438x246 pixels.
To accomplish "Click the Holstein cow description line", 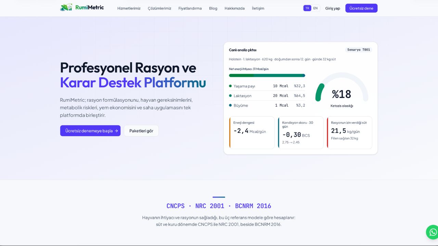I will coord(282,59).
